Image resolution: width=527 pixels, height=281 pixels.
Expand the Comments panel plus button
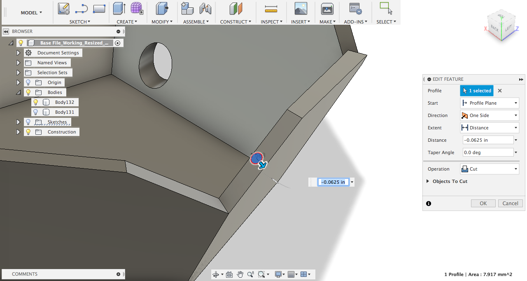pyautogui.click(x=119, y=274)
